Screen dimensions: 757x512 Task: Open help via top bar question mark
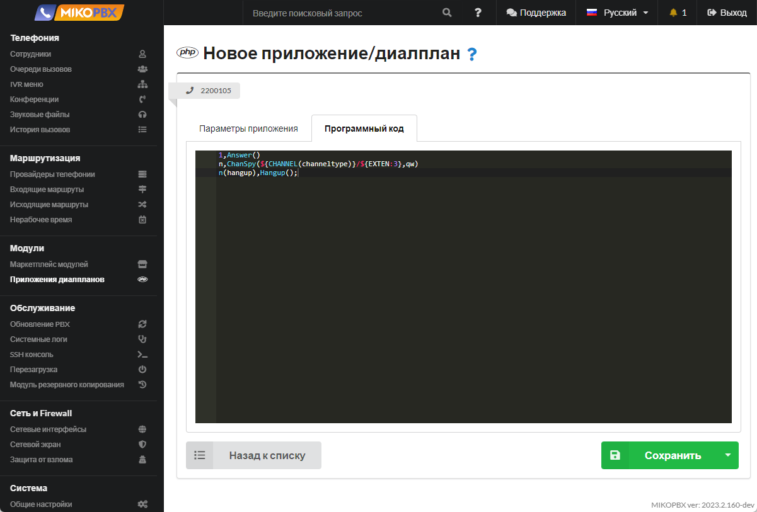point(478,13)
